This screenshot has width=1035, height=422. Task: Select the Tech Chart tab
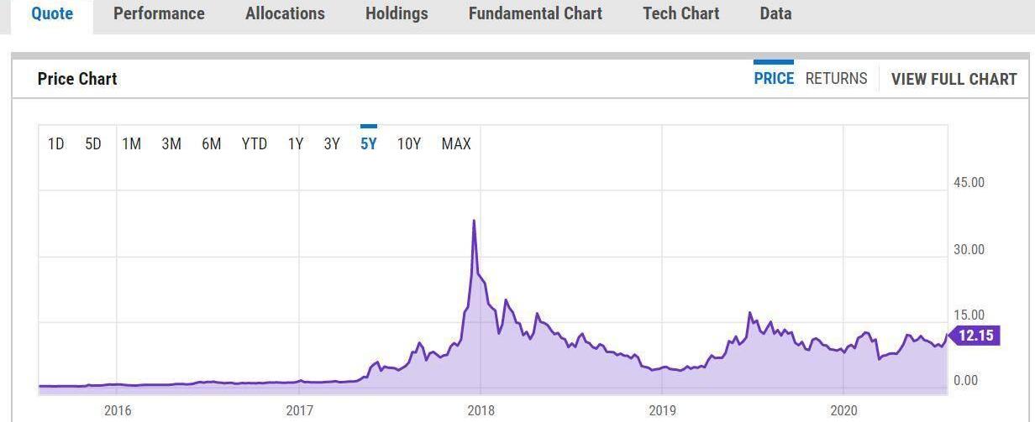[680, 13]
